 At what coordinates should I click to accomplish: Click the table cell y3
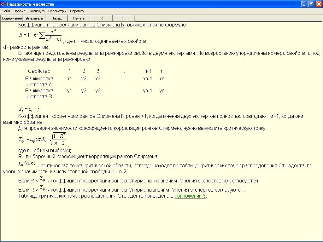(x=98, y=91)
